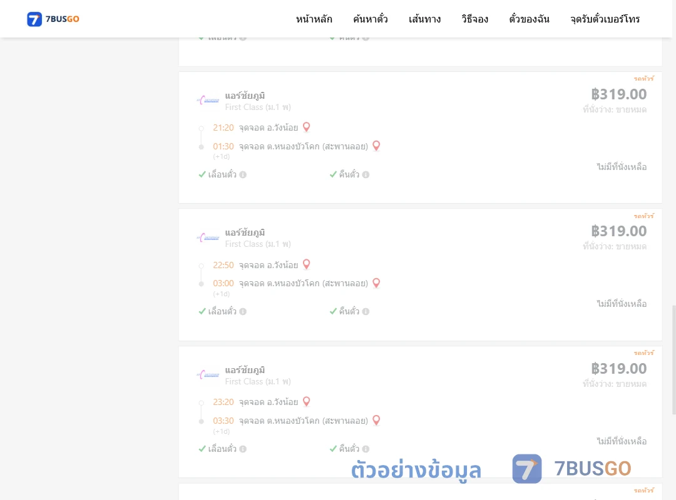Click the ฿319.00 price of 21:20 trip
Screen dimensions: 676x500
pyautogui.click(x=618, y=94)
